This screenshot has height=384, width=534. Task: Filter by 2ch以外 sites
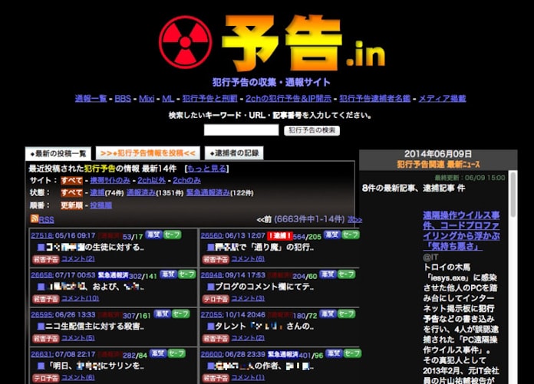click(x=152, y=180)
